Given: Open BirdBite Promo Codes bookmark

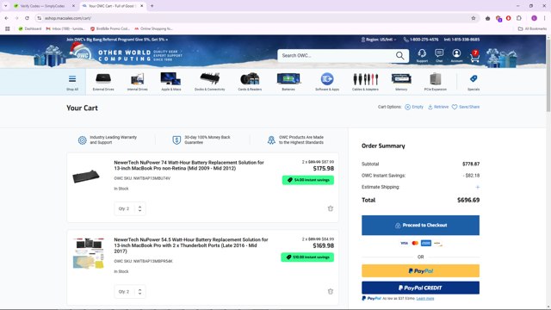Looking at the screenshot, I should pos(110,28).
